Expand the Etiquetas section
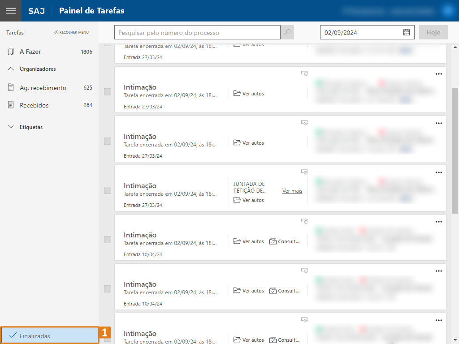 pyautogui.click(x=11, y=127)
